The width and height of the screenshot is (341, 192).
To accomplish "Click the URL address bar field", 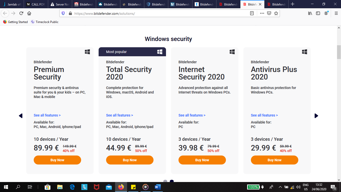I will click(160, 13).
